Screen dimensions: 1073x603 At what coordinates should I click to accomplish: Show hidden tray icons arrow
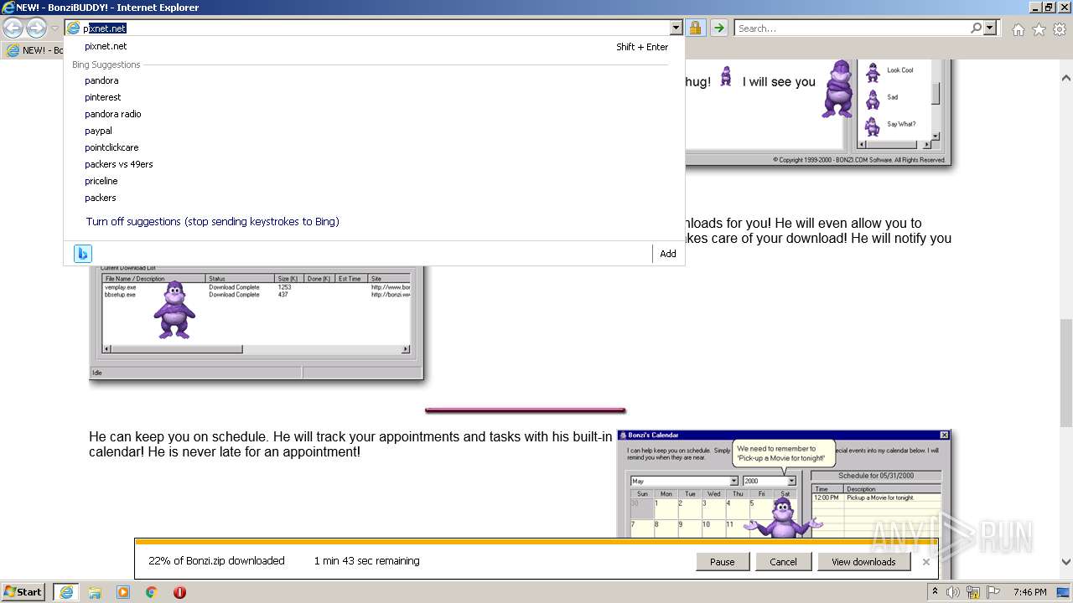point(935,592)
